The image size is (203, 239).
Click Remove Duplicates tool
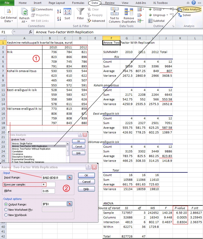129,15
